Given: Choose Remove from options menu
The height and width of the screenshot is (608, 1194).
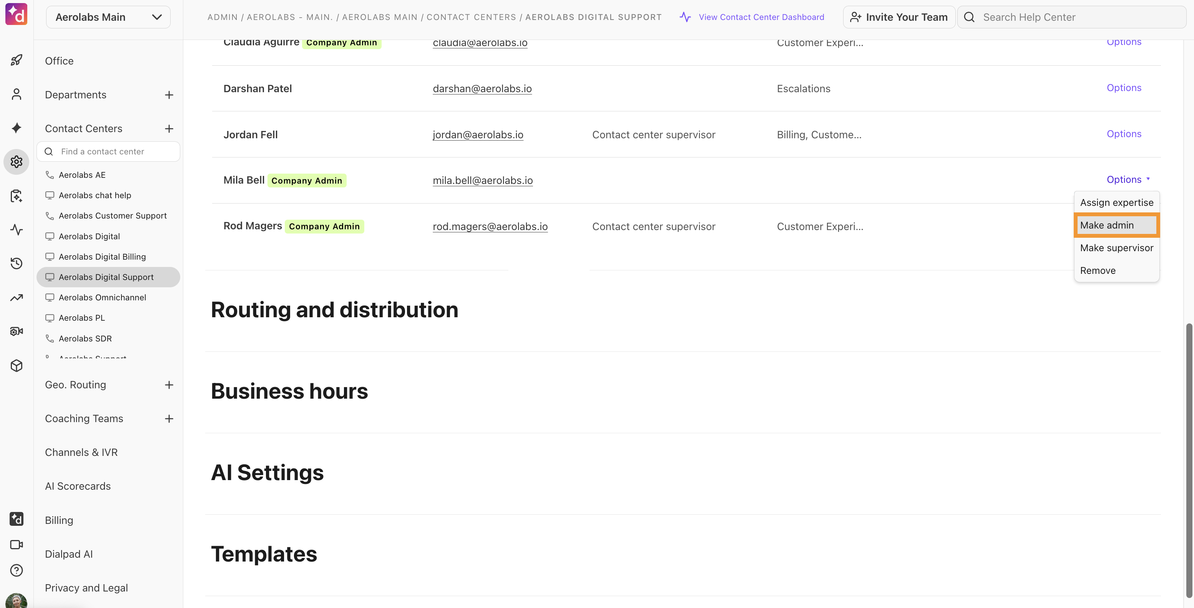Looking at the screenshot, I should tap(1117, 271).
